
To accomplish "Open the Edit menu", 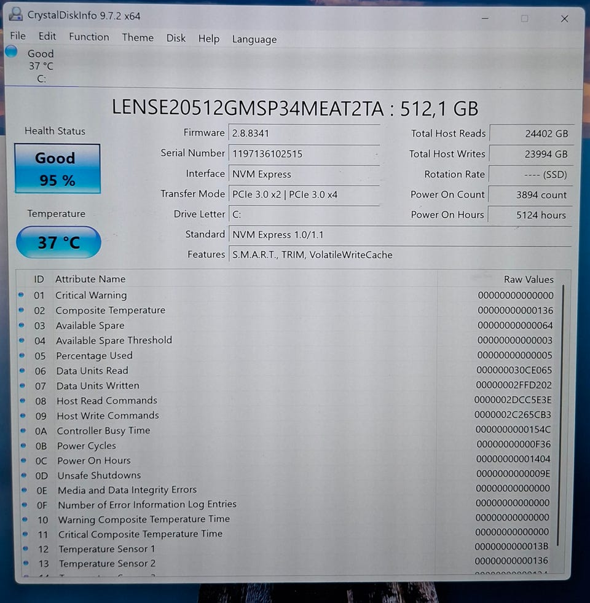I will pos(47,36).
